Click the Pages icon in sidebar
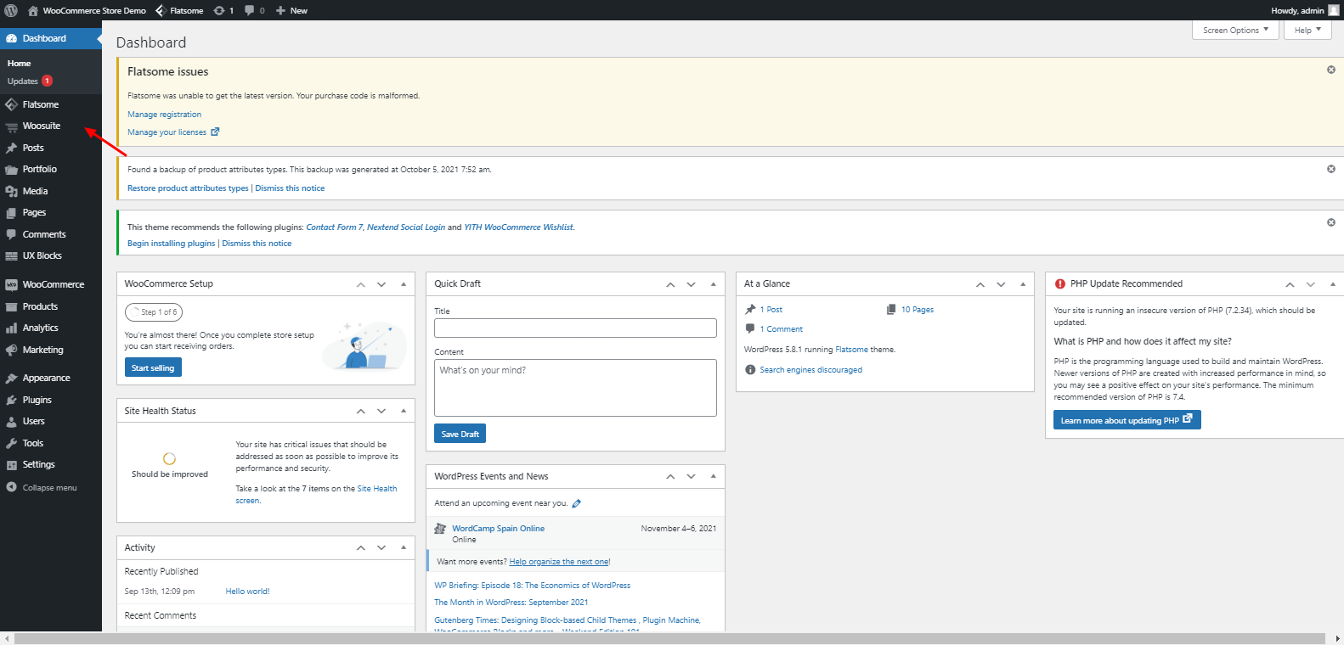The height and width of the screenshot is (645, 1344). coord(11,213)
